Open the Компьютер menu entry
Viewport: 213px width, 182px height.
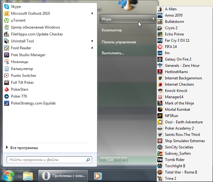coord(112,30)
